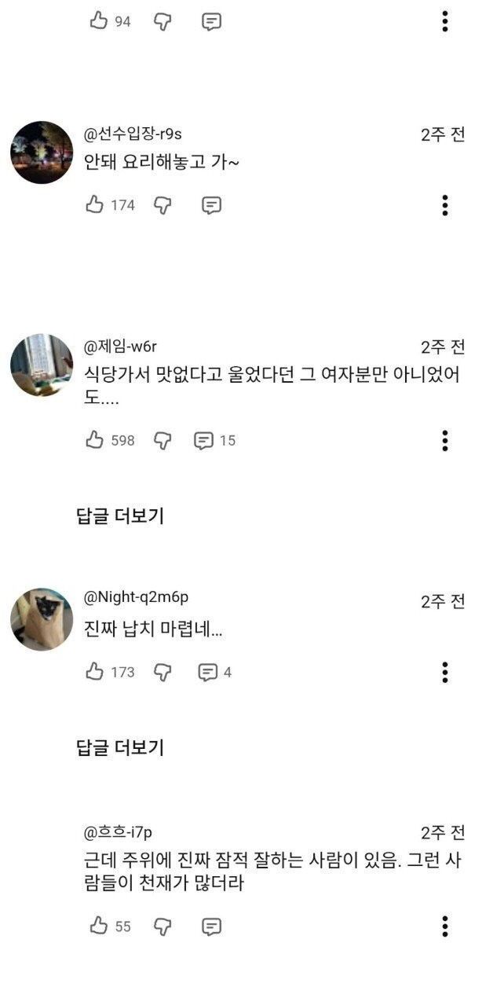Open the 4 replies icon on @Night-q2m6p comment
493x987 pixels.
pos(208,672)
